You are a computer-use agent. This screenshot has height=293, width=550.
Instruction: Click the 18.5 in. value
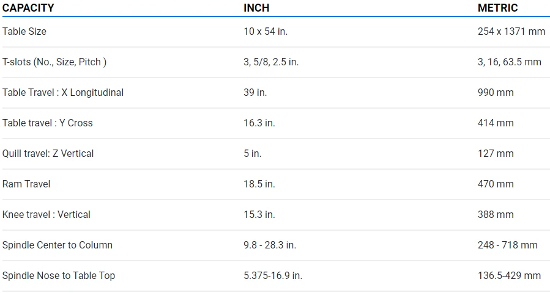click(259, 184)
